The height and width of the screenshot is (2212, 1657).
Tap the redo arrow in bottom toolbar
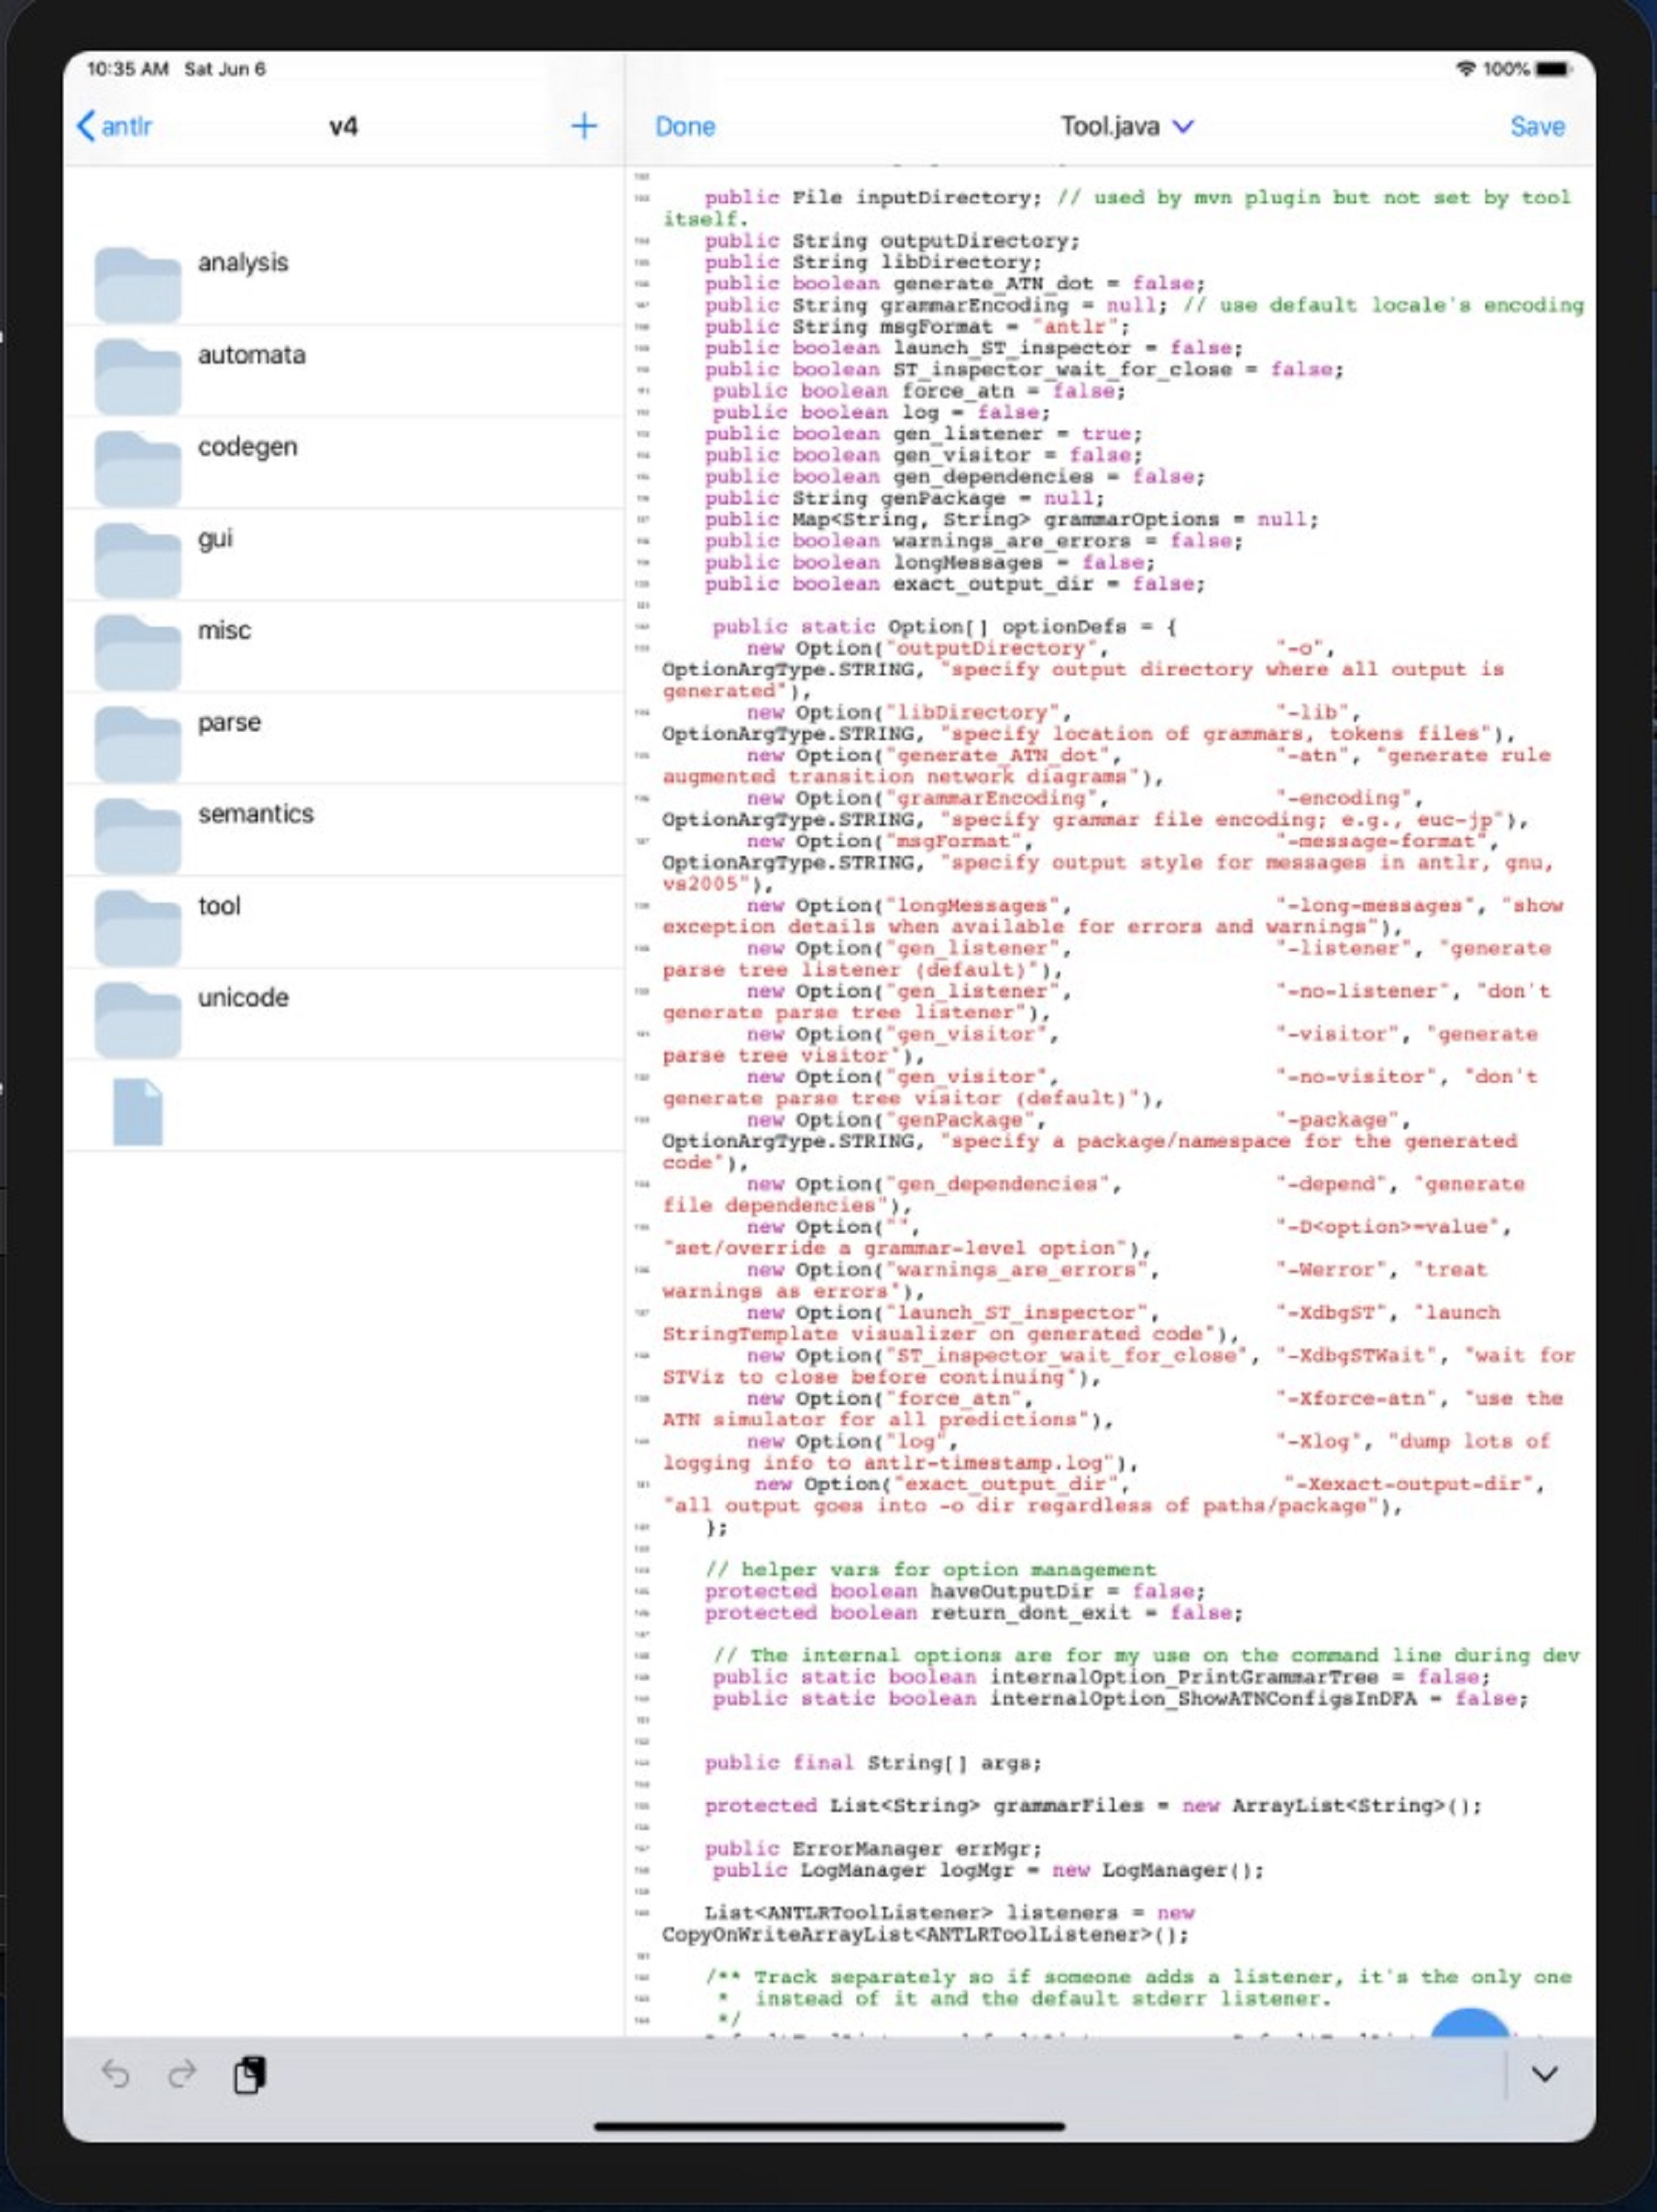[x=182, y=2075]
